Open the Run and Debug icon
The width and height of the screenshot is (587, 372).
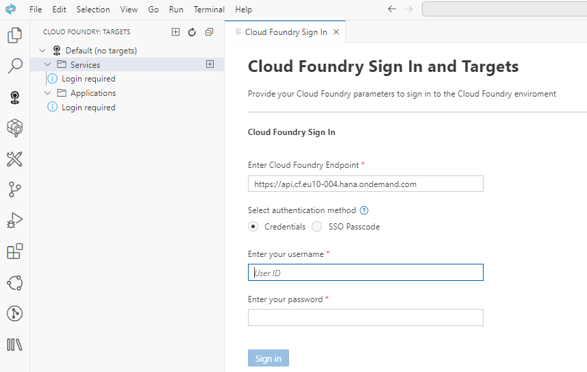(x=14, y=221)
